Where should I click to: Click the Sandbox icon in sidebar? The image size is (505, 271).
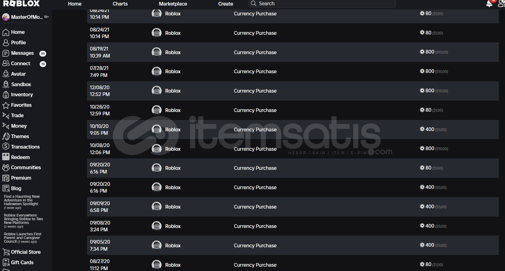pos(6,84)
